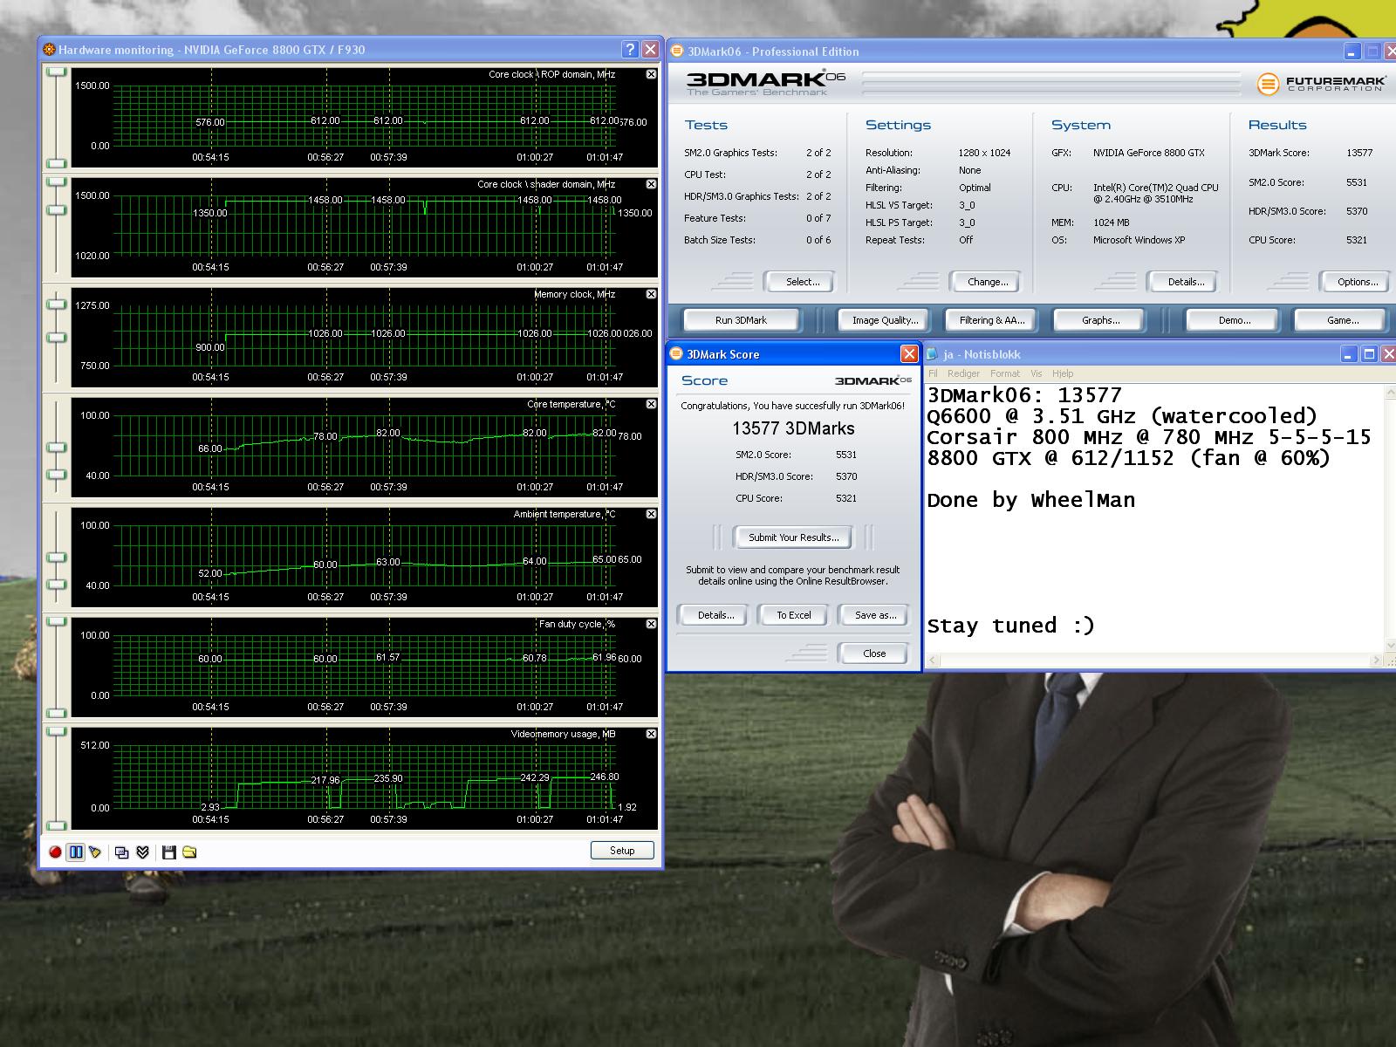Click the lower limit slider handle of the Core temperature graph
The width and height of the screenshot is (1396, 1047).
57,476
